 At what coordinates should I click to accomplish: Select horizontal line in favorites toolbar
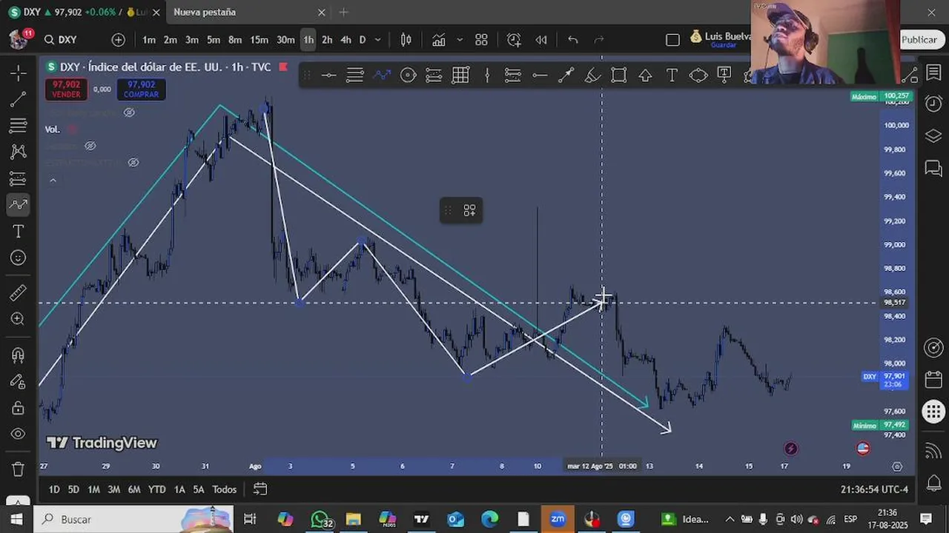[328, 75]
